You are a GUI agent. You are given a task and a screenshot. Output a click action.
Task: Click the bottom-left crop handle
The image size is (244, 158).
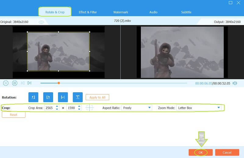pyautogui.click(x=27, y=71)
